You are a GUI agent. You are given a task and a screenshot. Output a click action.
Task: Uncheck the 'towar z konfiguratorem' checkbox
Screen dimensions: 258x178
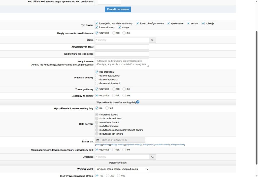pyautogui.click(x=138, y=23)
